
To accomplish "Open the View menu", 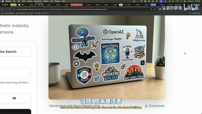I will coord(24,1).
